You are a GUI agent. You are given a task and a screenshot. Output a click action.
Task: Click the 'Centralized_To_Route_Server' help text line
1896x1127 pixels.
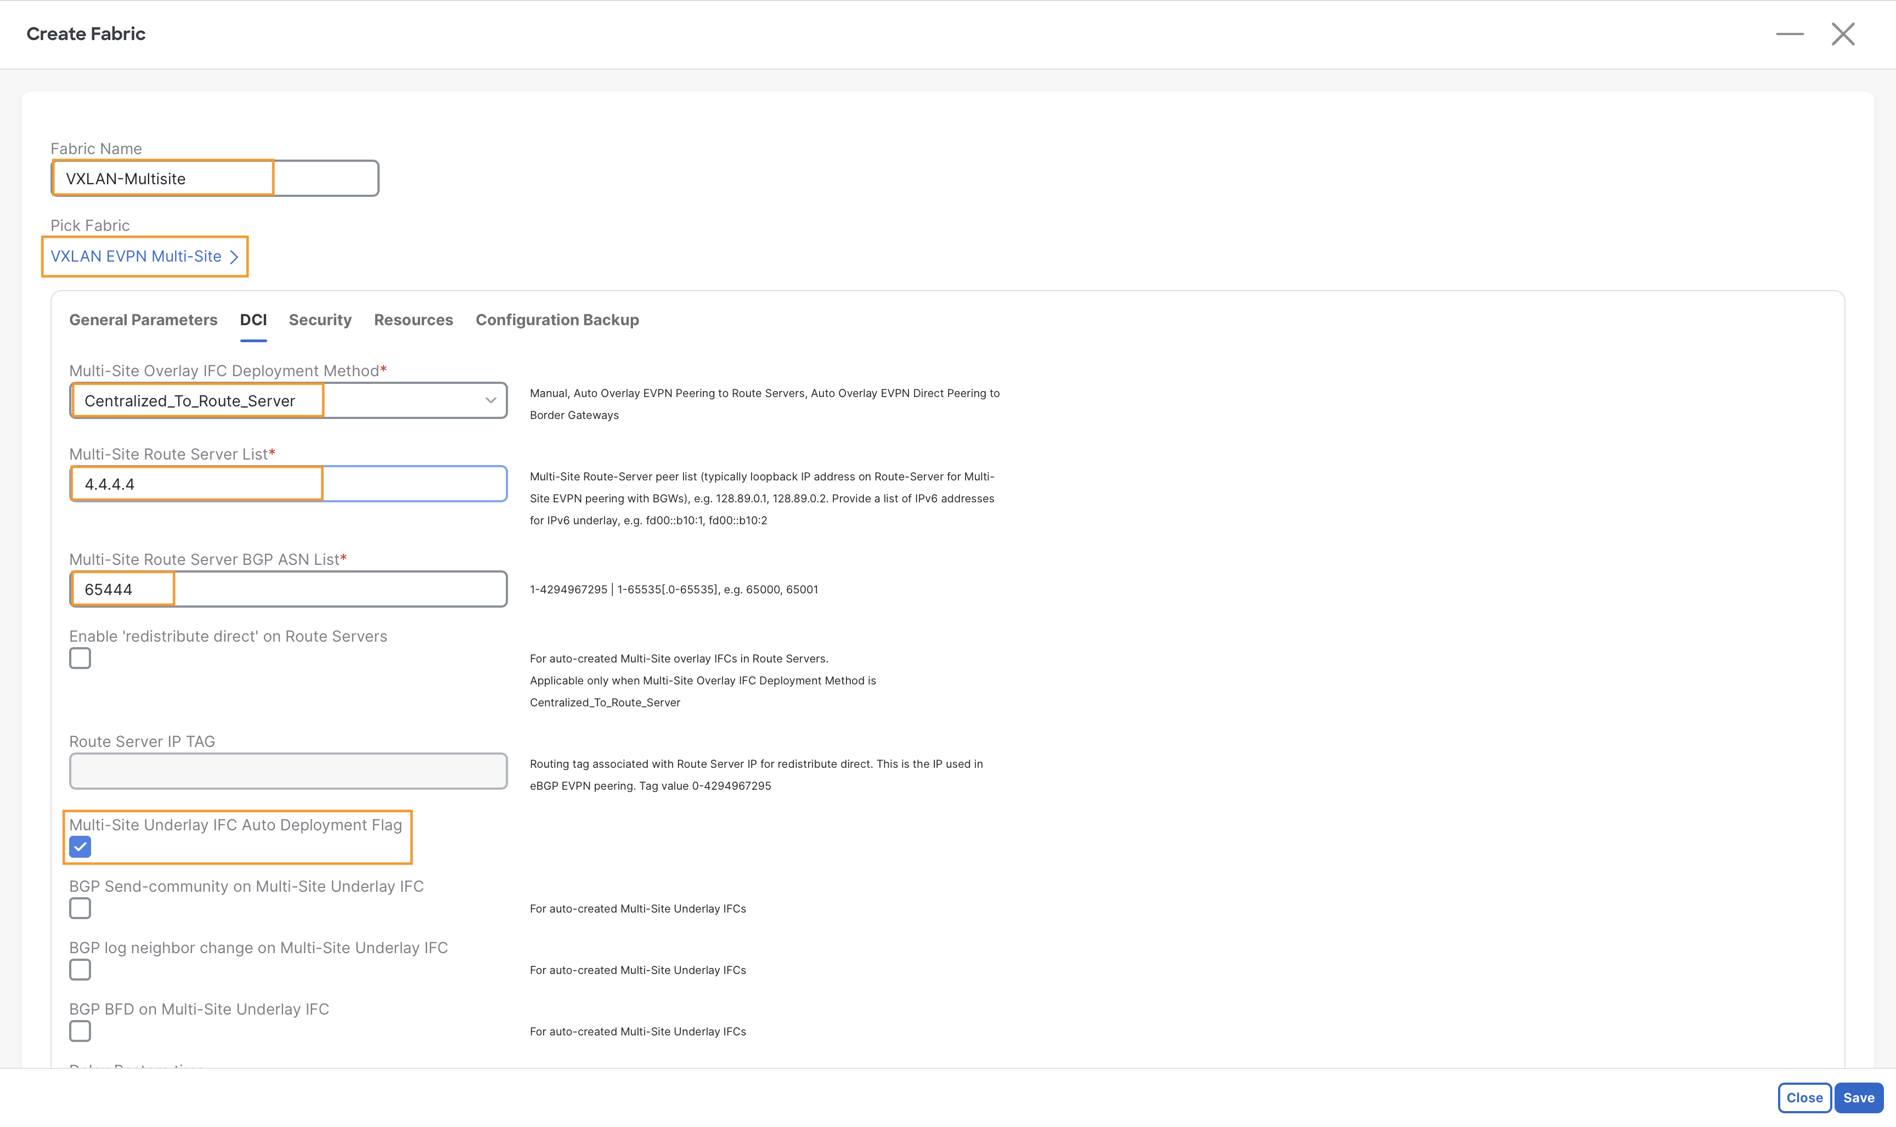pyautogui.click(x=605, y=703)
